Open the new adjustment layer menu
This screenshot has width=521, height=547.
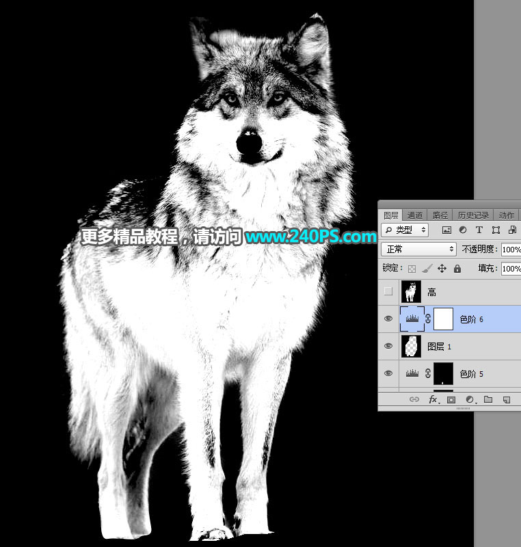point(470,399)
